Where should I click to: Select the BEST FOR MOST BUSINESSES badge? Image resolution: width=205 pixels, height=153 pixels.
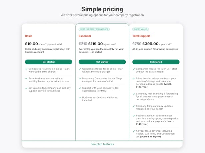[x=94, y=29]
